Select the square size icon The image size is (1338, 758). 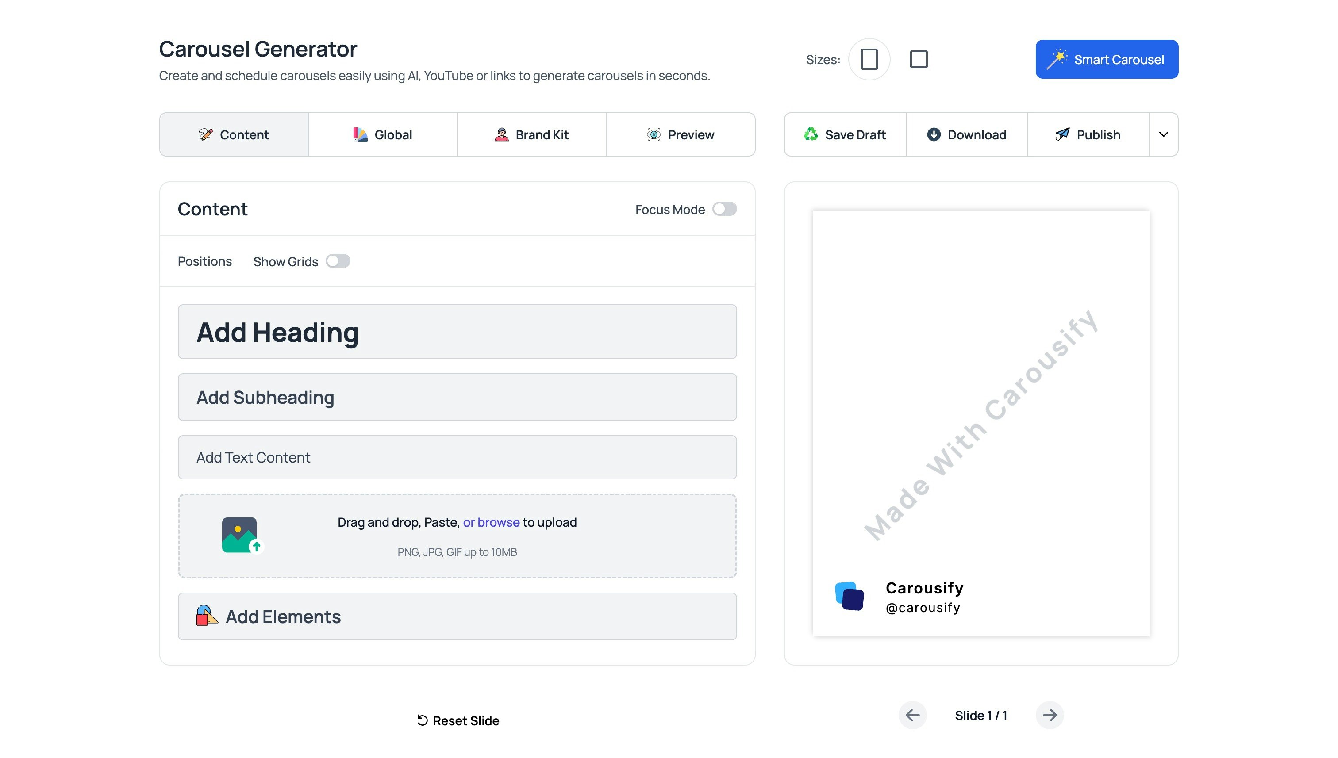[x=918, y=59]
